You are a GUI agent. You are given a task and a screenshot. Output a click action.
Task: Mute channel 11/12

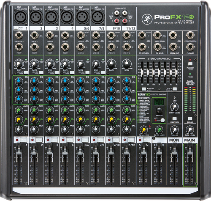pos(131,140)
